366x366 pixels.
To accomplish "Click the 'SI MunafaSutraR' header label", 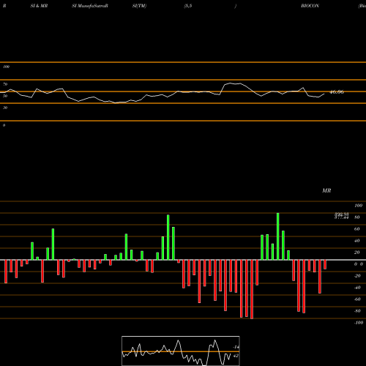I will (90, 6).
